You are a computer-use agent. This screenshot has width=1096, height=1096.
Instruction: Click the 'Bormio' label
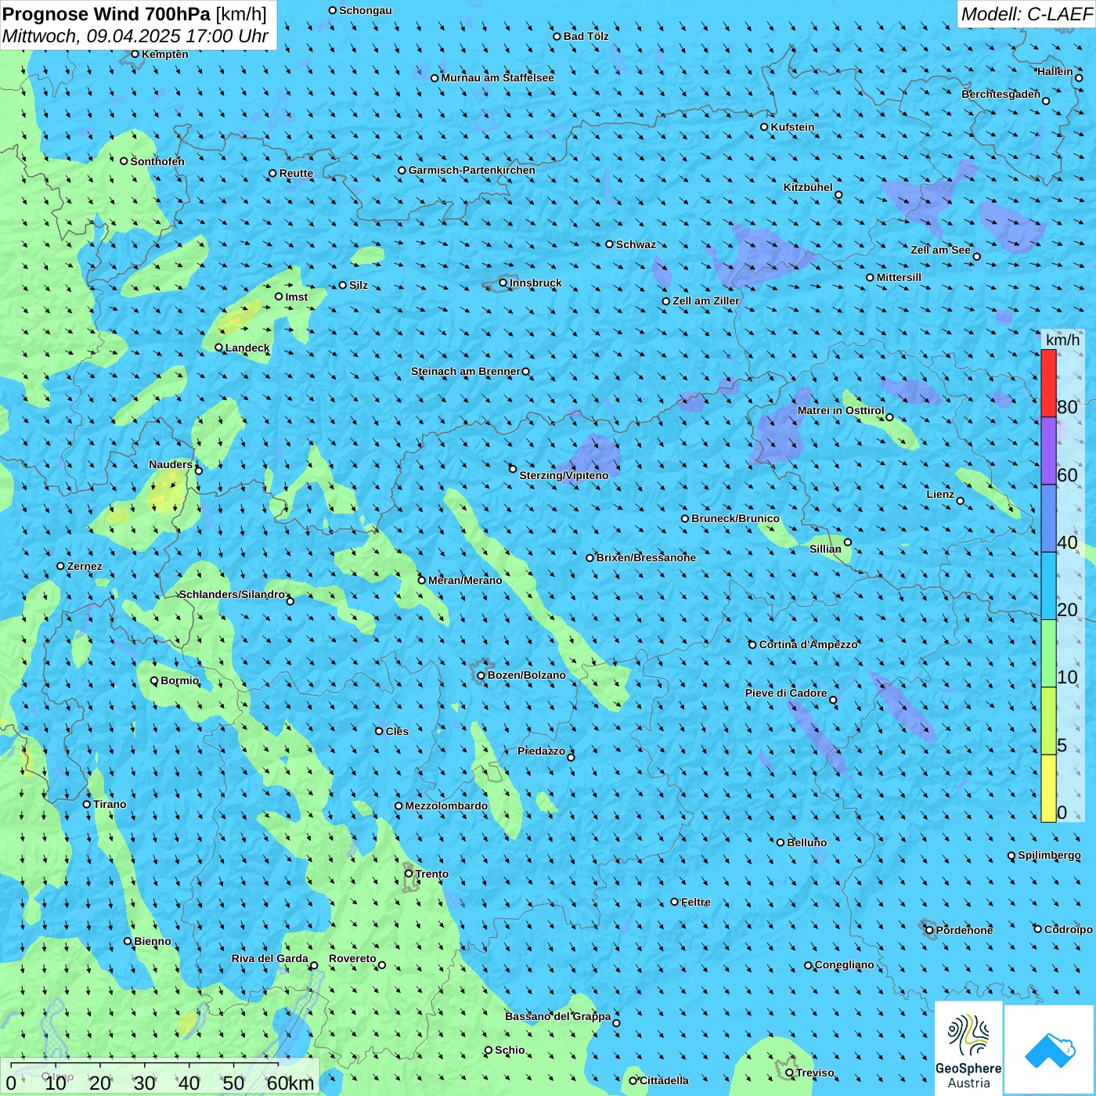pyautogui.click(x=179, y=680)
